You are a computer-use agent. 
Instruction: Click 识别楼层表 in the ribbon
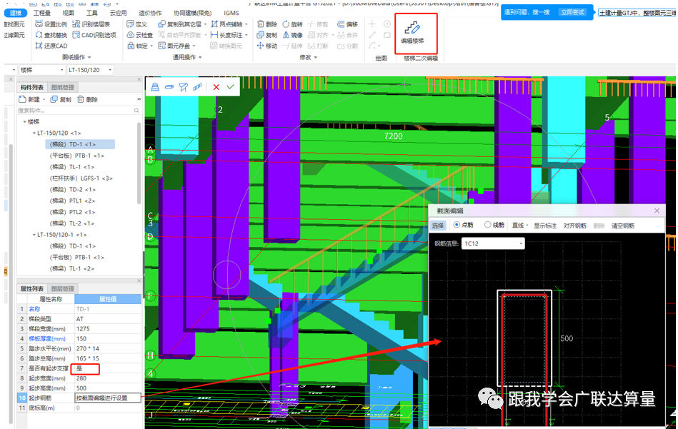(x=91, y=24)
